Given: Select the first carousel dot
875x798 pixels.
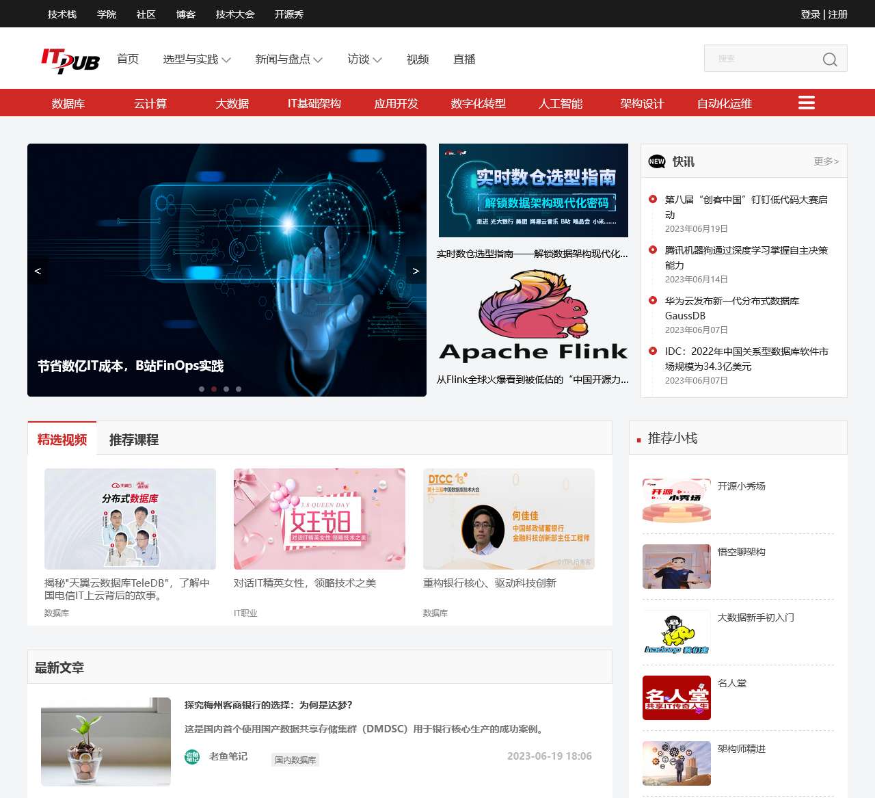Looking at the screenshot, I should (202, 389).
